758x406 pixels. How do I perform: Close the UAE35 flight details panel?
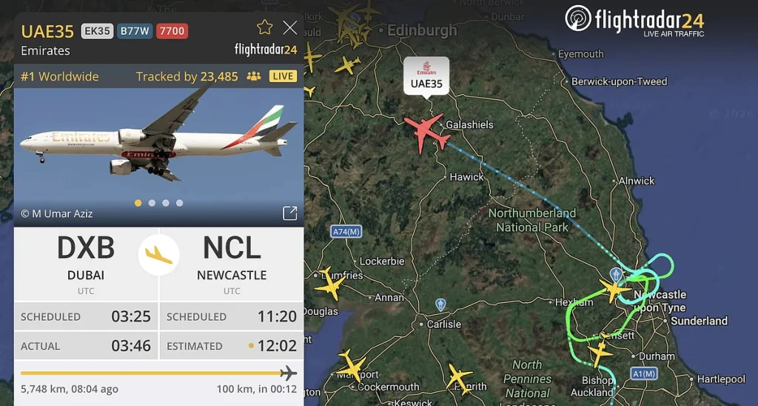pyautogui.click(x=290, y=27)
